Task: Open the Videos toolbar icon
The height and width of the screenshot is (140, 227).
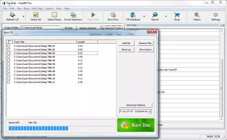Action: pyautogui.click(x=197, y=15)
